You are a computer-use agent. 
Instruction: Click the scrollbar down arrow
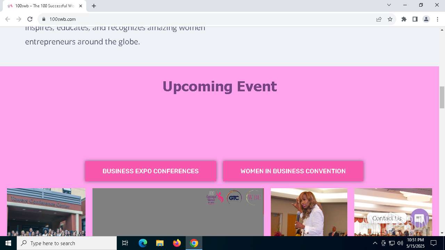pyautogui.click(x=442, y=233)
